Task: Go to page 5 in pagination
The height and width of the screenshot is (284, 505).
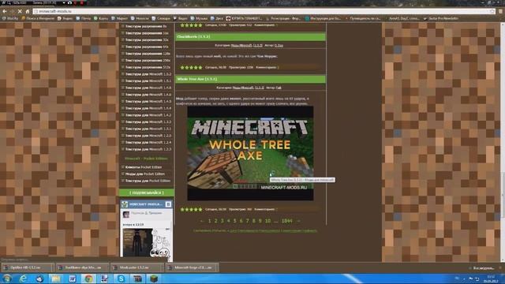Action: (235, 221)
